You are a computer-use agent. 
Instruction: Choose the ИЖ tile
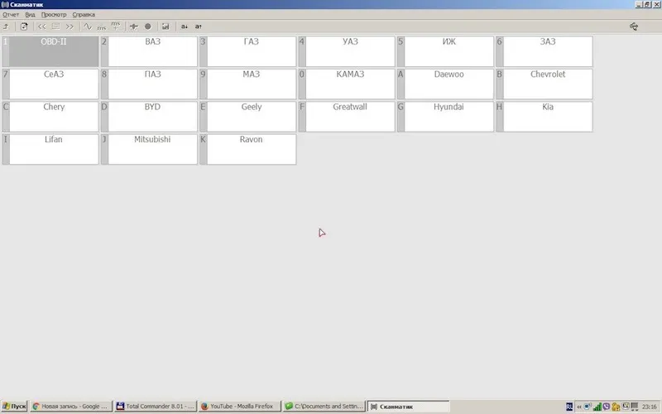[x=445, y=51]
